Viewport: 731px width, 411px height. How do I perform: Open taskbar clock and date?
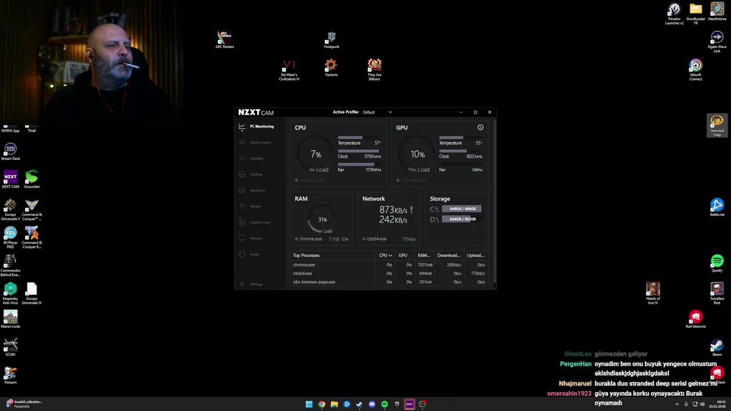pyautogui.click(x=718, y=404)
